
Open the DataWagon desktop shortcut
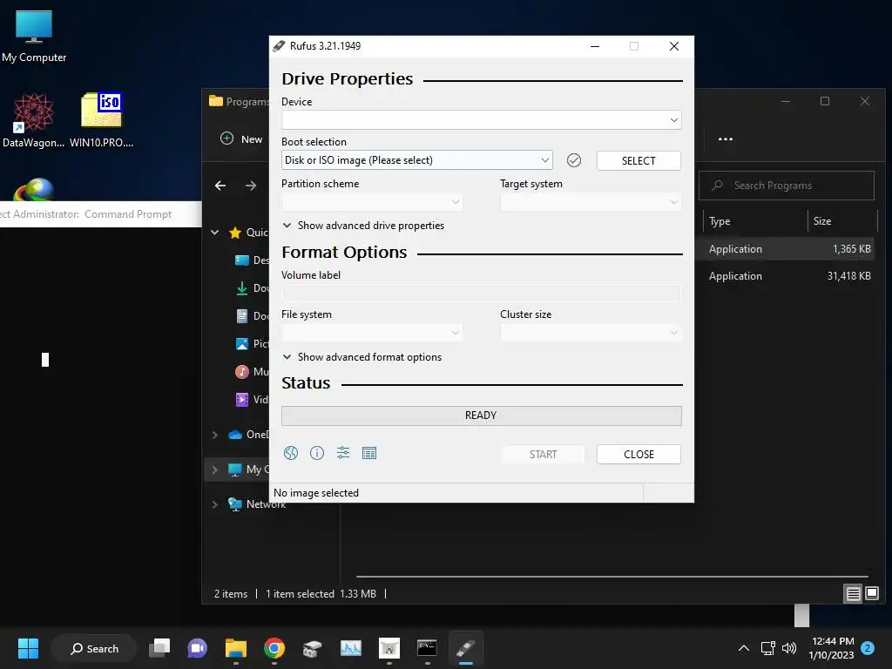(x=34, y=120)
